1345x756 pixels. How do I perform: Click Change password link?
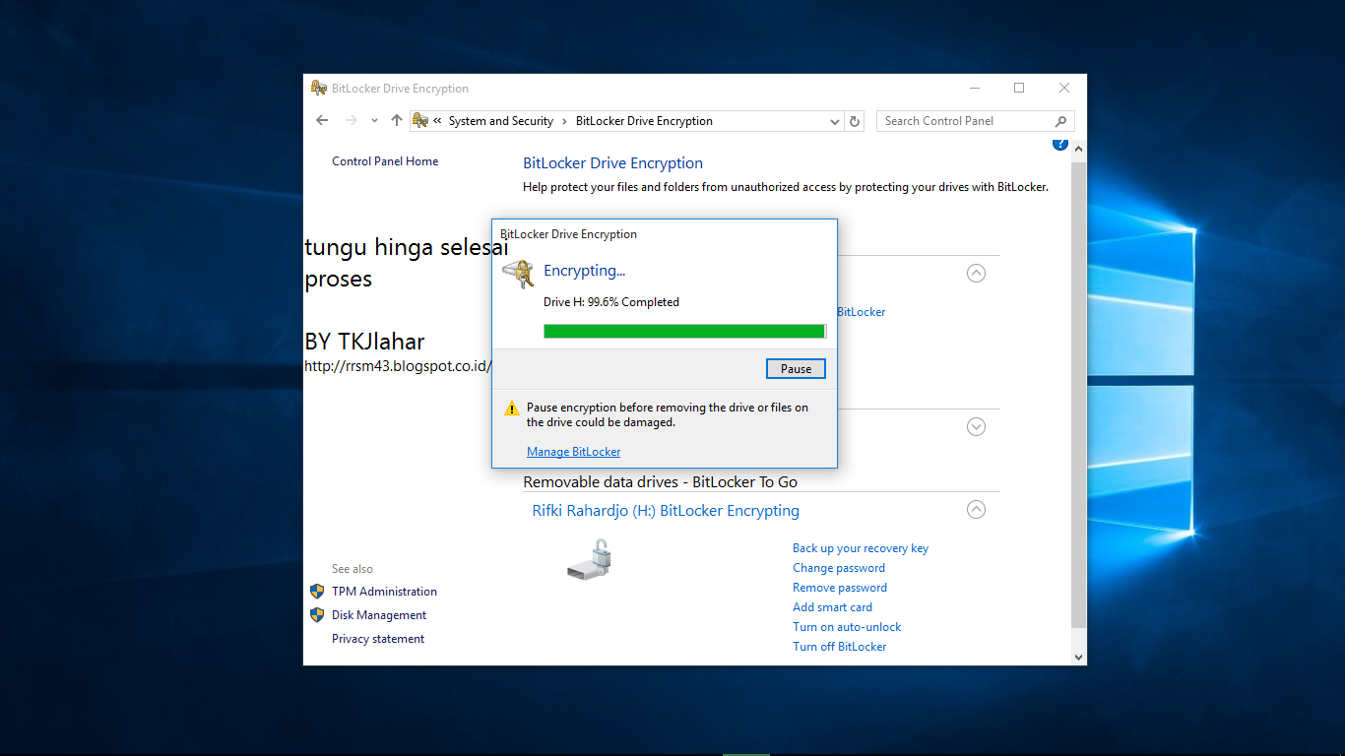(839, 568)
